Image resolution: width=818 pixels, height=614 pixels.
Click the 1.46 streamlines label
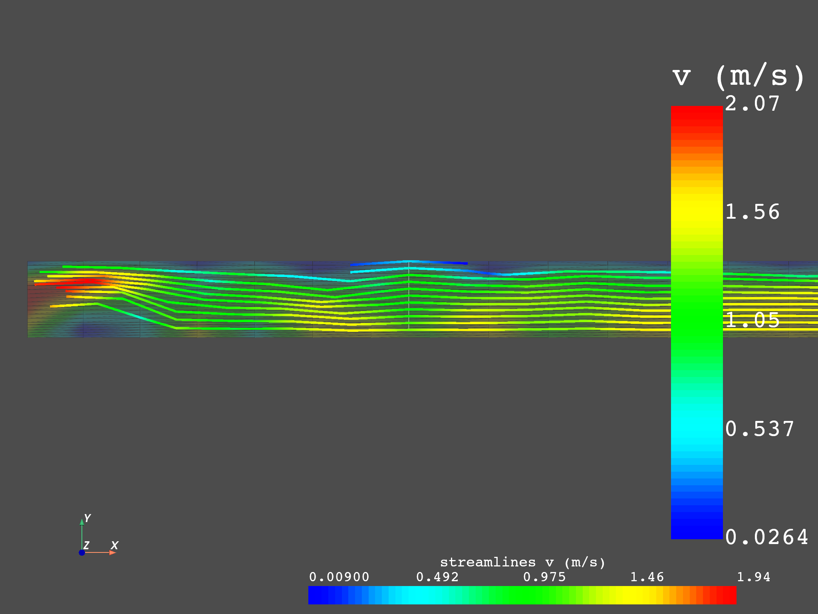(647, 577)
